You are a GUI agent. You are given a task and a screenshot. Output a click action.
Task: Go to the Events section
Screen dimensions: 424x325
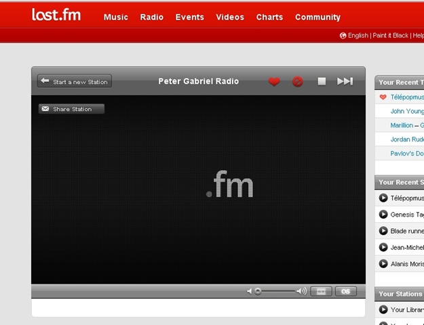[x=189, y=18]
